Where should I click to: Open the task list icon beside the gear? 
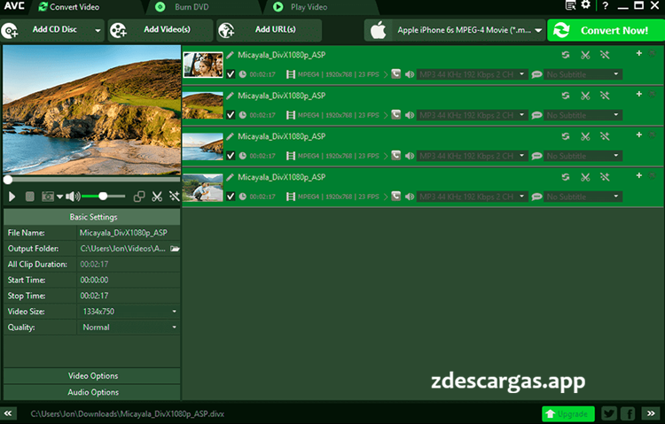point(571,5)
